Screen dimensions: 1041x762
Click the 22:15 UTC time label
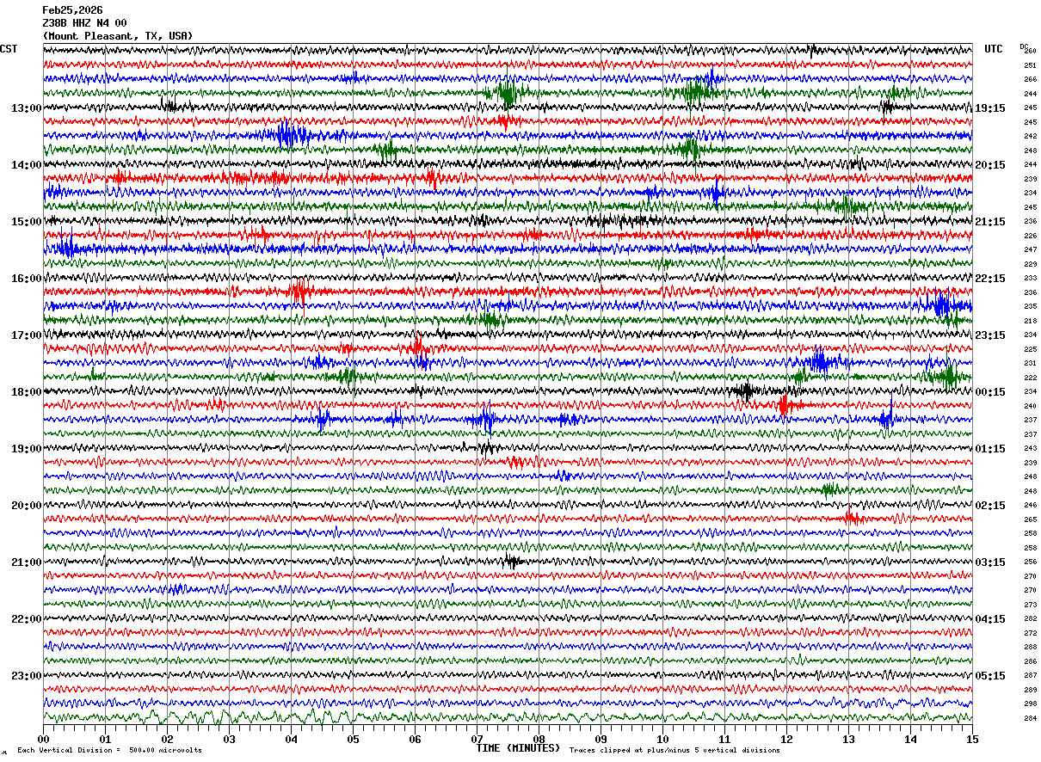(990, 279)
